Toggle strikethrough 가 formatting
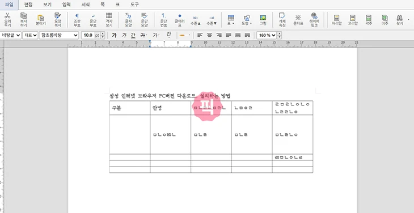Viewport: 414px width, 213px height. tap(143, 35)
